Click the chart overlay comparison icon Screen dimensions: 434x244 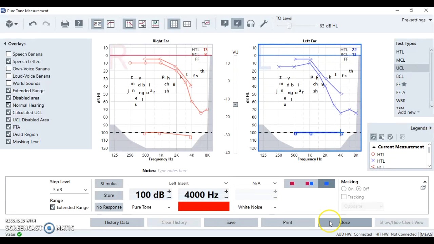point(206,24)
